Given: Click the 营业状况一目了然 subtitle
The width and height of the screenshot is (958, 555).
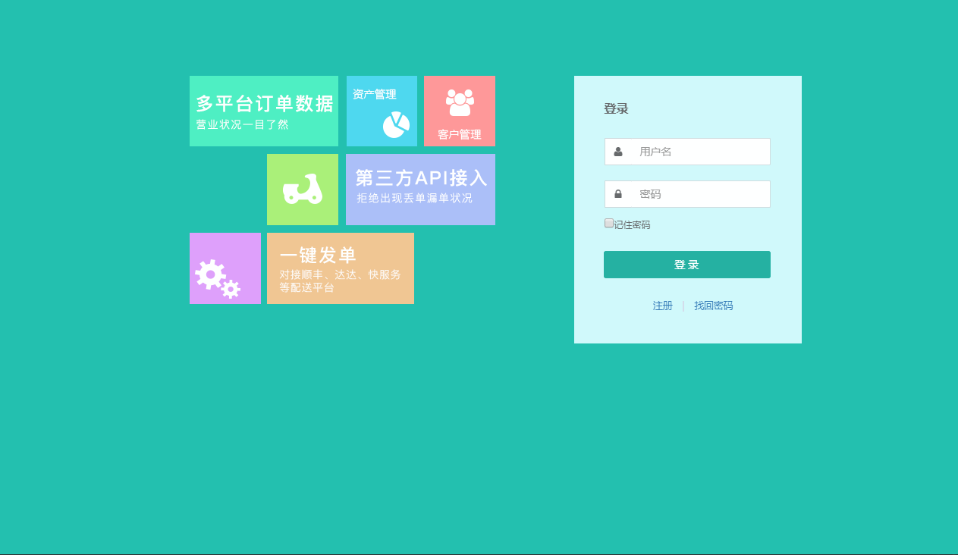Looking at the screenshot, I should pos(243,124).
